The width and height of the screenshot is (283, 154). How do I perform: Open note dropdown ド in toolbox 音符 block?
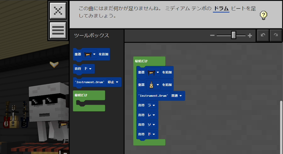coord(88,69)
